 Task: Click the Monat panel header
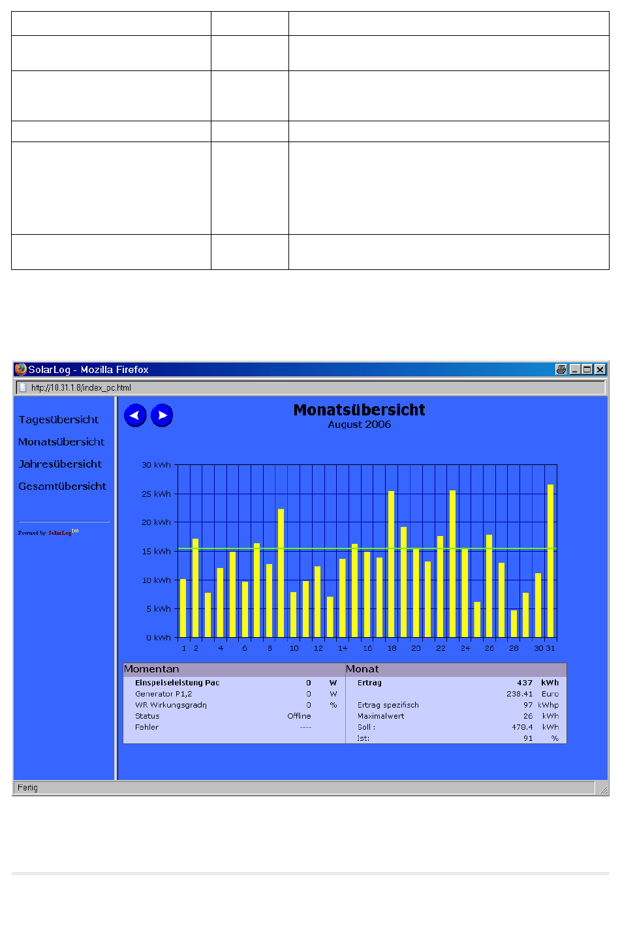click(x=456, y=670)
